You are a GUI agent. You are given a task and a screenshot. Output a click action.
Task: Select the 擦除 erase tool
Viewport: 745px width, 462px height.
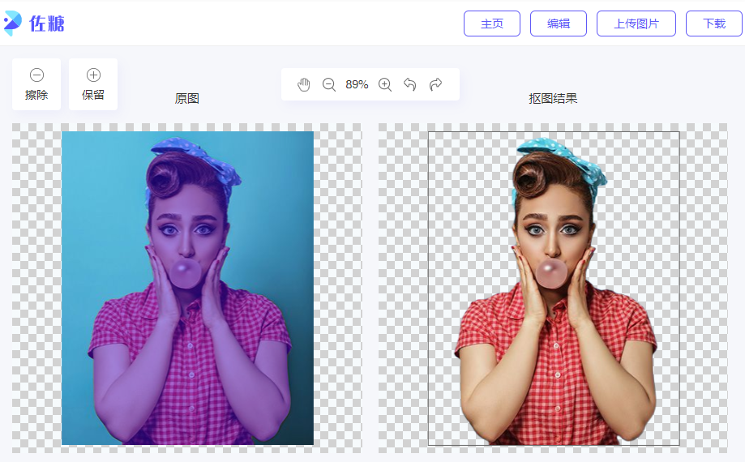pyautogui.click(x=36, y=84)
